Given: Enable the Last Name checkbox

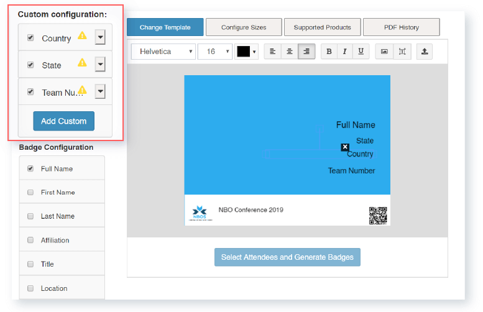Looking at the screenshot, I should coord(30,216).
